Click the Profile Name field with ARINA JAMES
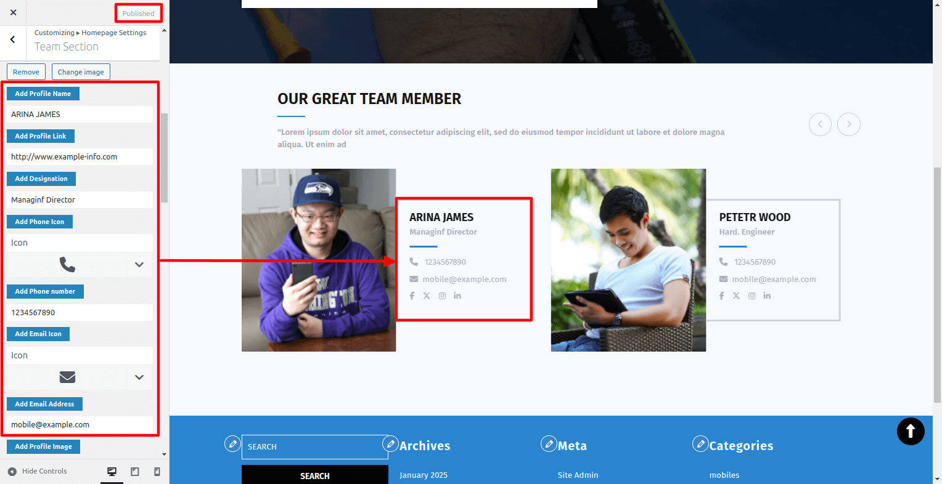Viewport: 942px width, 484px height. (x=80, y=115)
